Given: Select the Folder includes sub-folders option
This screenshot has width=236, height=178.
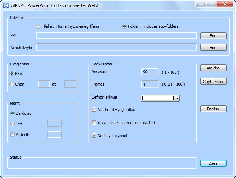Looking at the screenshot, I should [x=125, y=26].
